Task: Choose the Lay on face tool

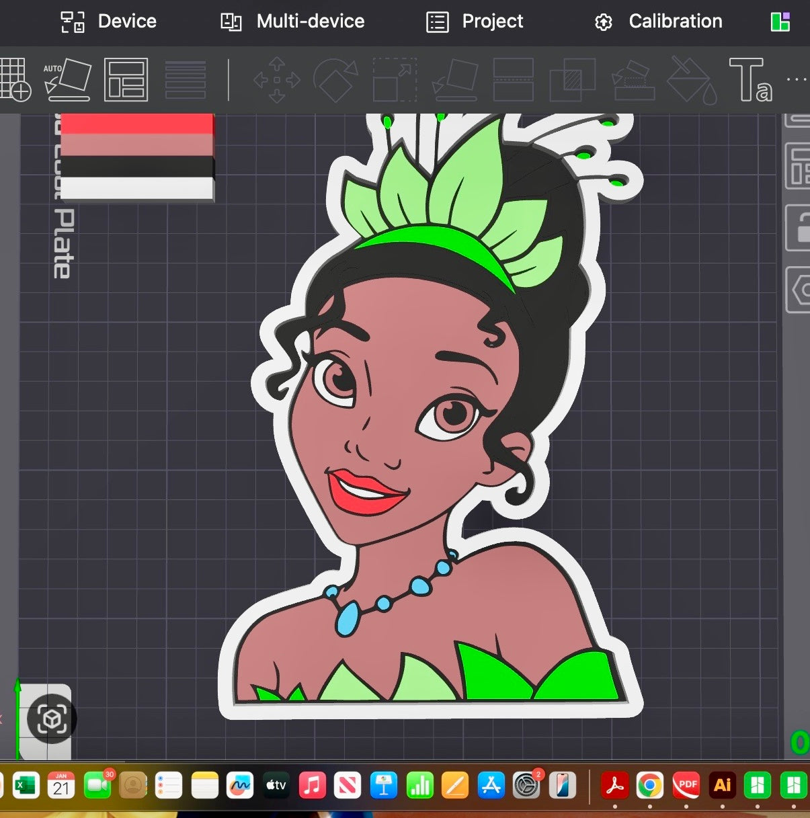Action: [x=454, y=80]
